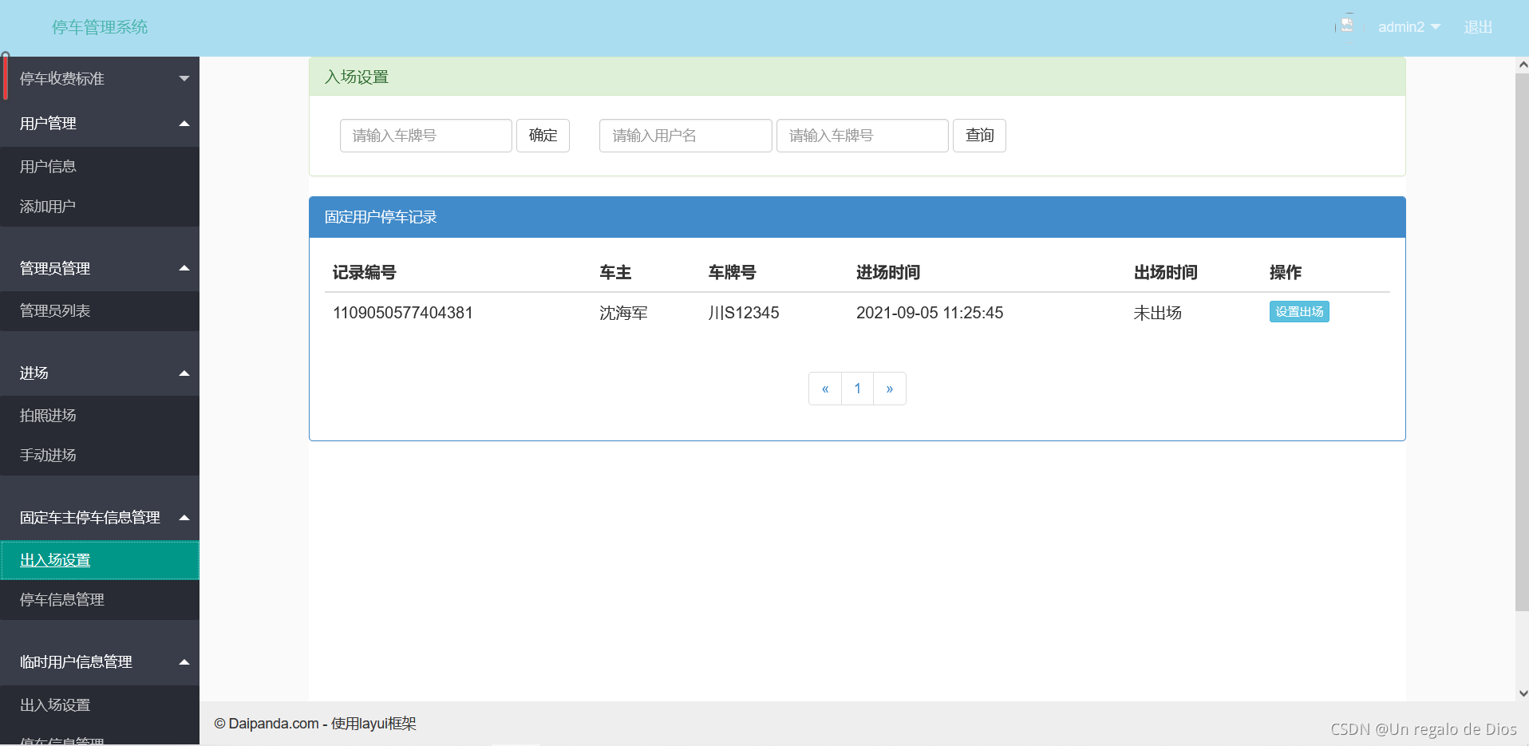Screen dimensions: 1529x746
Task: Click the 查询 search button
Action: (x=979, y=136)
